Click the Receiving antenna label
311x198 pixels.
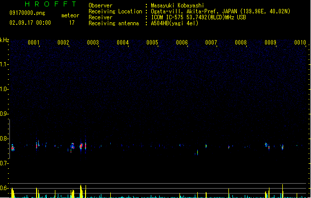[114, 23]
